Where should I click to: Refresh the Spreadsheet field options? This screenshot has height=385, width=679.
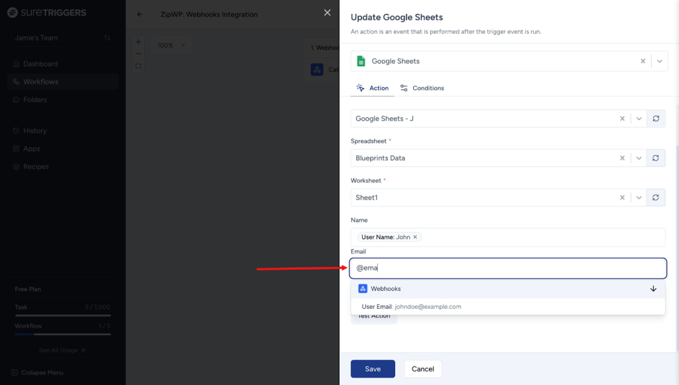pyautogui.click(x=656, y=158)
